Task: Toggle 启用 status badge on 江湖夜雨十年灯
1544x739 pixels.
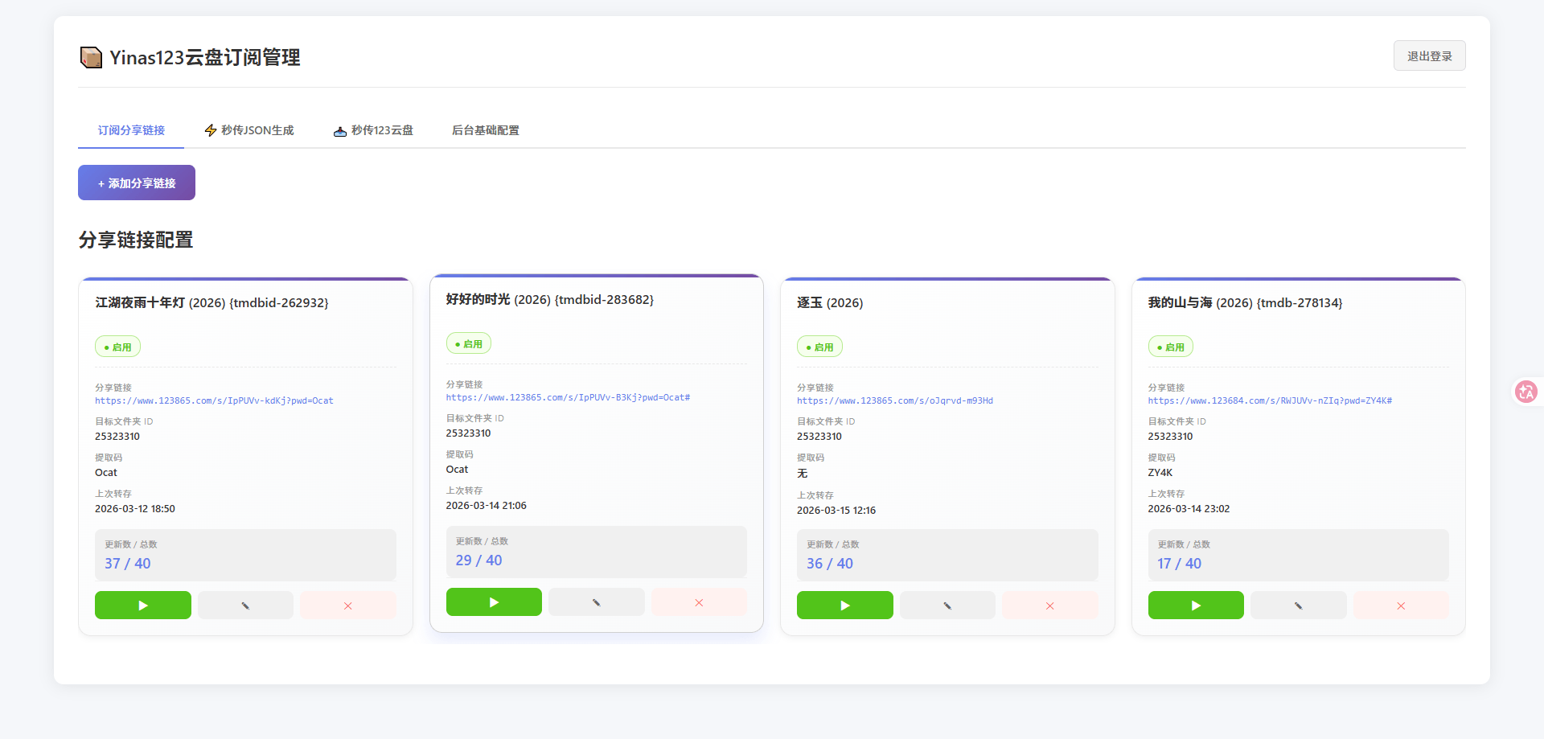Action: tap(117, 347)
